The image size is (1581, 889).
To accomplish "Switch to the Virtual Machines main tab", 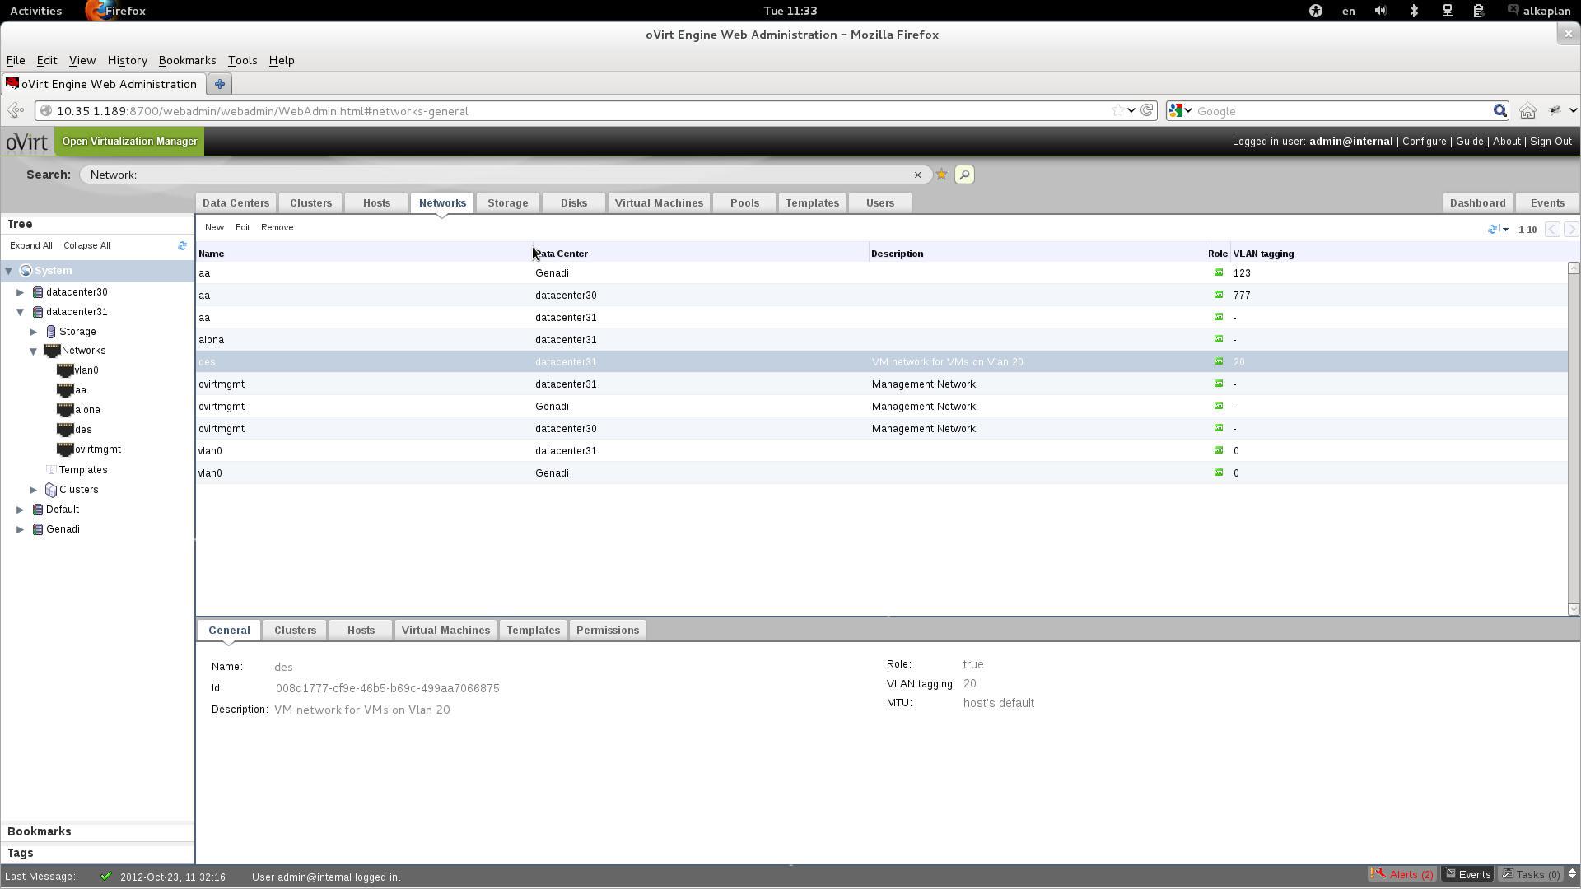I will pyautogui.click(x=659, y=203).
